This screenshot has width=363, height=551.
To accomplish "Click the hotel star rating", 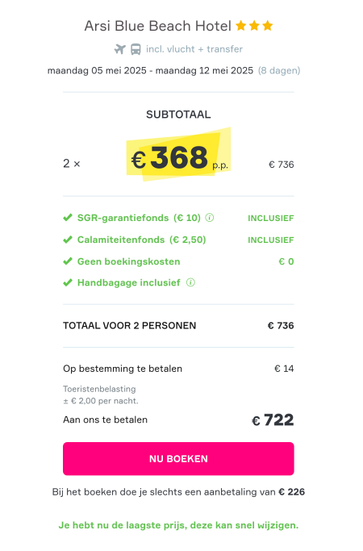I will coord(254,26).
